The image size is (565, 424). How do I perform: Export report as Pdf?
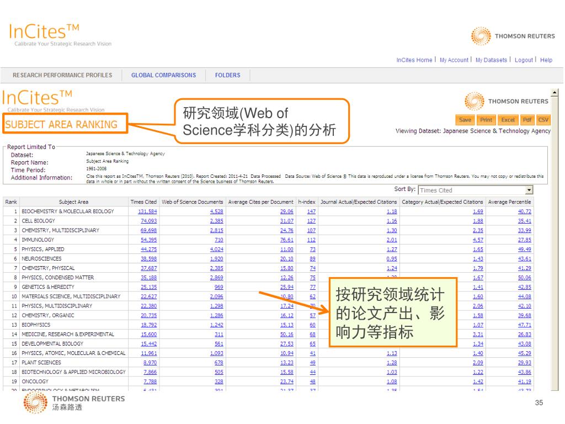tap(527, 120)
